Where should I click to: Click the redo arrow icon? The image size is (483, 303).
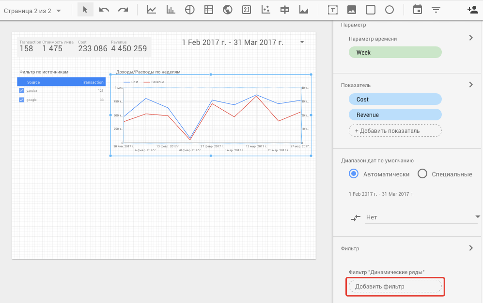pyautogui.click(x=123, y=10)
